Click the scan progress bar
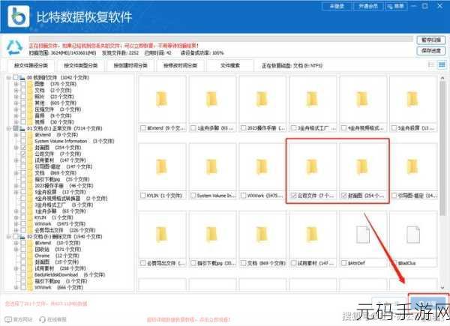 [220, 39]
